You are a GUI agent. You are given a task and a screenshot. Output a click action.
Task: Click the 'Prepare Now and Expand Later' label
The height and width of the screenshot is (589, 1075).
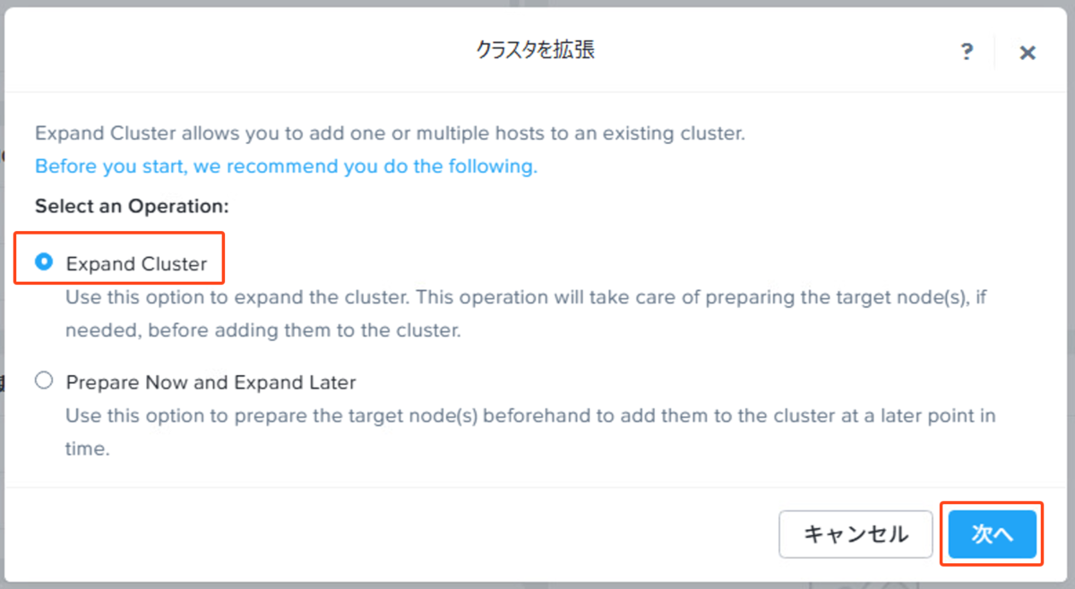point(211,383)
